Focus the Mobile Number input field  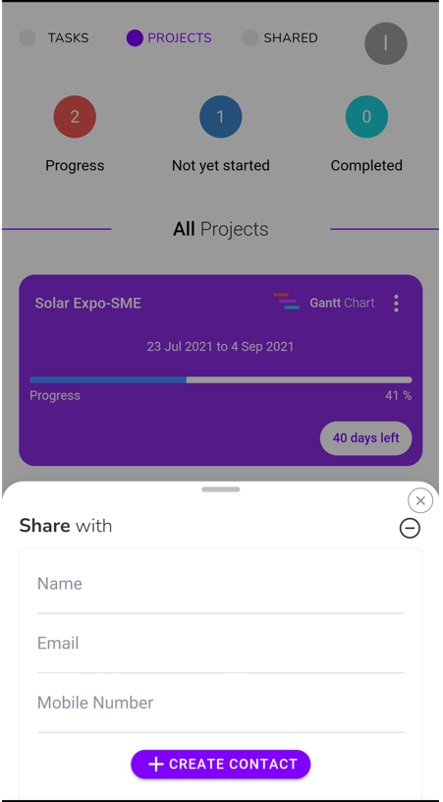click(221, 703)
